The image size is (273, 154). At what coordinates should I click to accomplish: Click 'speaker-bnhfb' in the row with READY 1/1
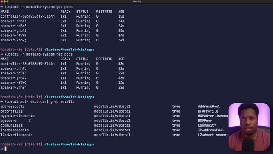(14, 68)
